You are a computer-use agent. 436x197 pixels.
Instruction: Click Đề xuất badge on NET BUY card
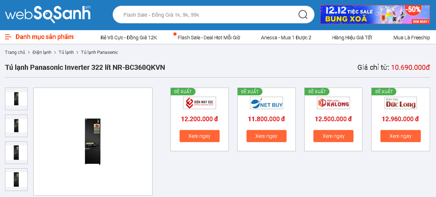coord(250,91)
